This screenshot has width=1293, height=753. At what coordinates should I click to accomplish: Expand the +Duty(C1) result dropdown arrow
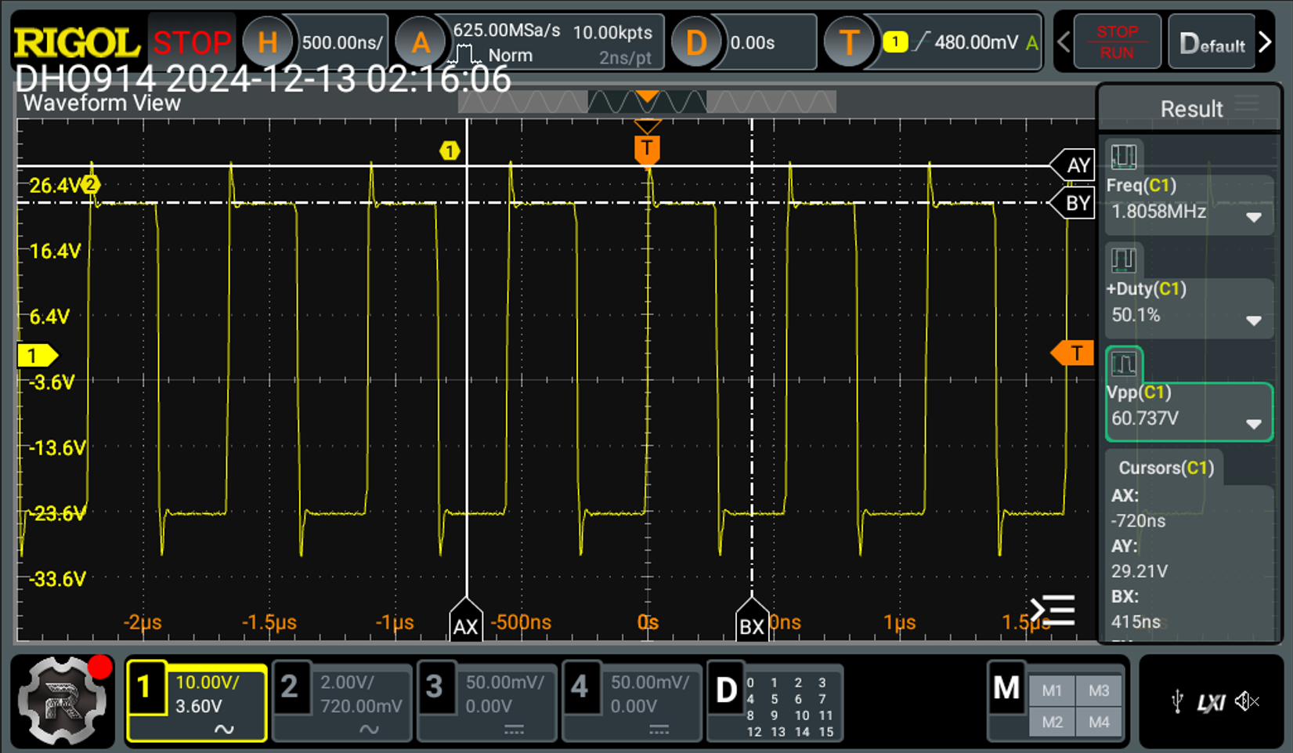(x=1254, y=320)
